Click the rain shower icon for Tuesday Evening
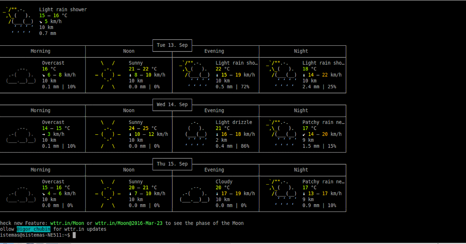466x244 pixels. tap(194, 74)
